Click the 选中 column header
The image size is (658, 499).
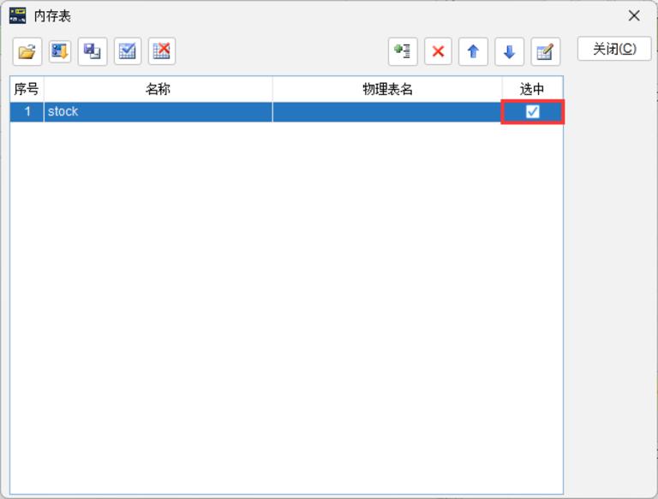point(533,89)
